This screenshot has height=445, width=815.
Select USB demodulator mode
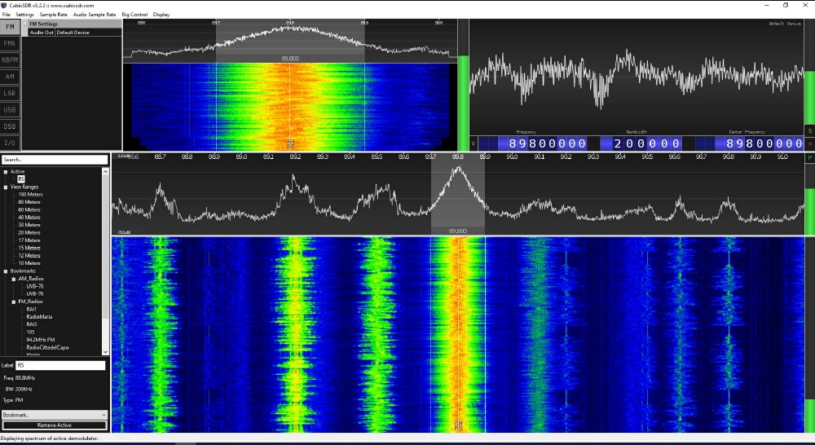point(10,110)
